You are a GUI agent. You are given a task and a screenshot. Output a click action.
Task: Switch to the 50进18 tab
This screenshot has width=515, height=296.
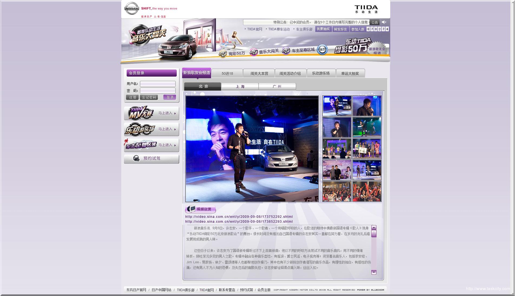tap(227, 73)
